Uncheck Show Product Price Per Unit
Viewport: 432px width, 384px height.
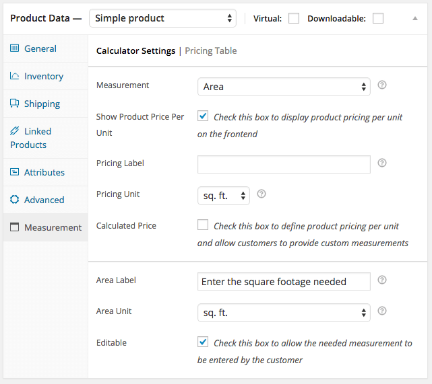tap(203, 116)
